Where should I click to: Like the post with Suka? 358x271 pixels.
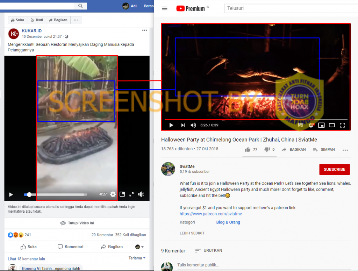pyautogui.click(x=29, y=247)
